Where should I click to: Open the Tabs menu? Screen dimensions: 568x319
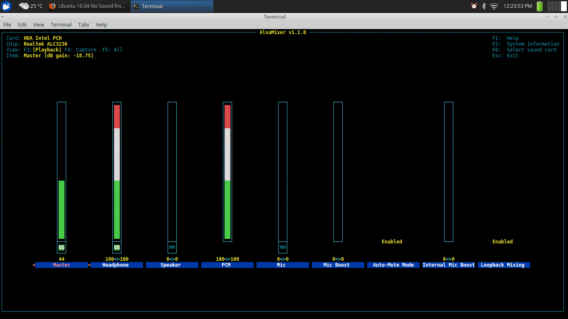pos(84,25)
